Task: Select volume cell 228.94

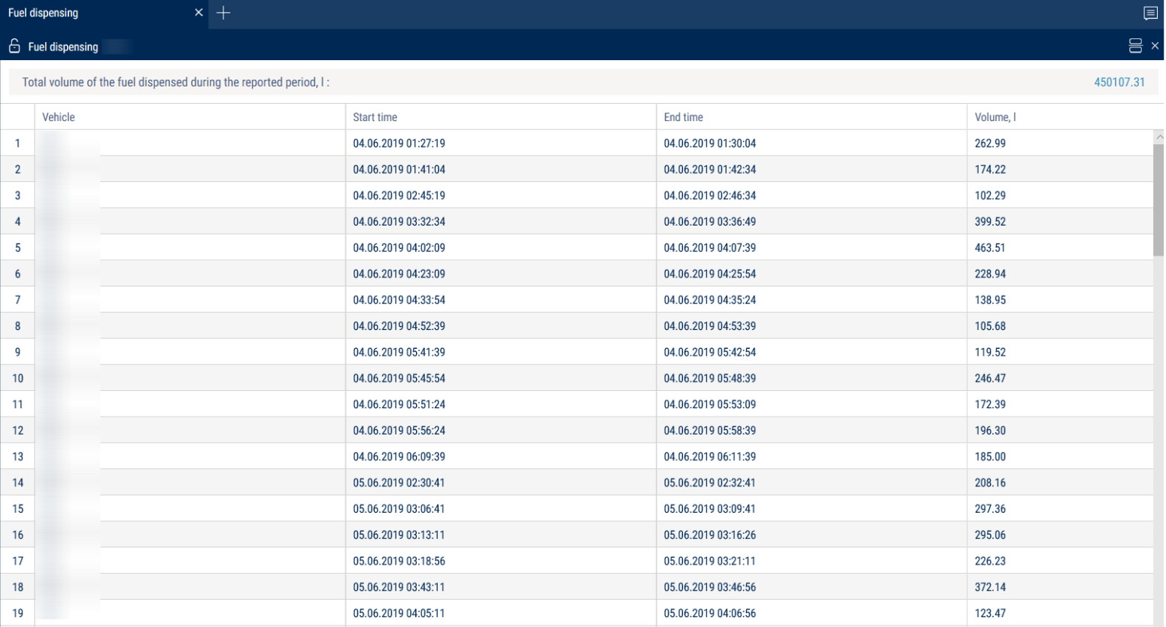Action: click(990, 274)
